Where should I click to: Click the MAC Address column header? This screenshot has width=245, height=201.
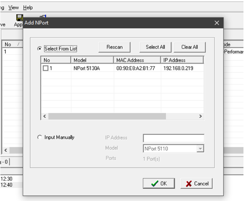[137, 60]
